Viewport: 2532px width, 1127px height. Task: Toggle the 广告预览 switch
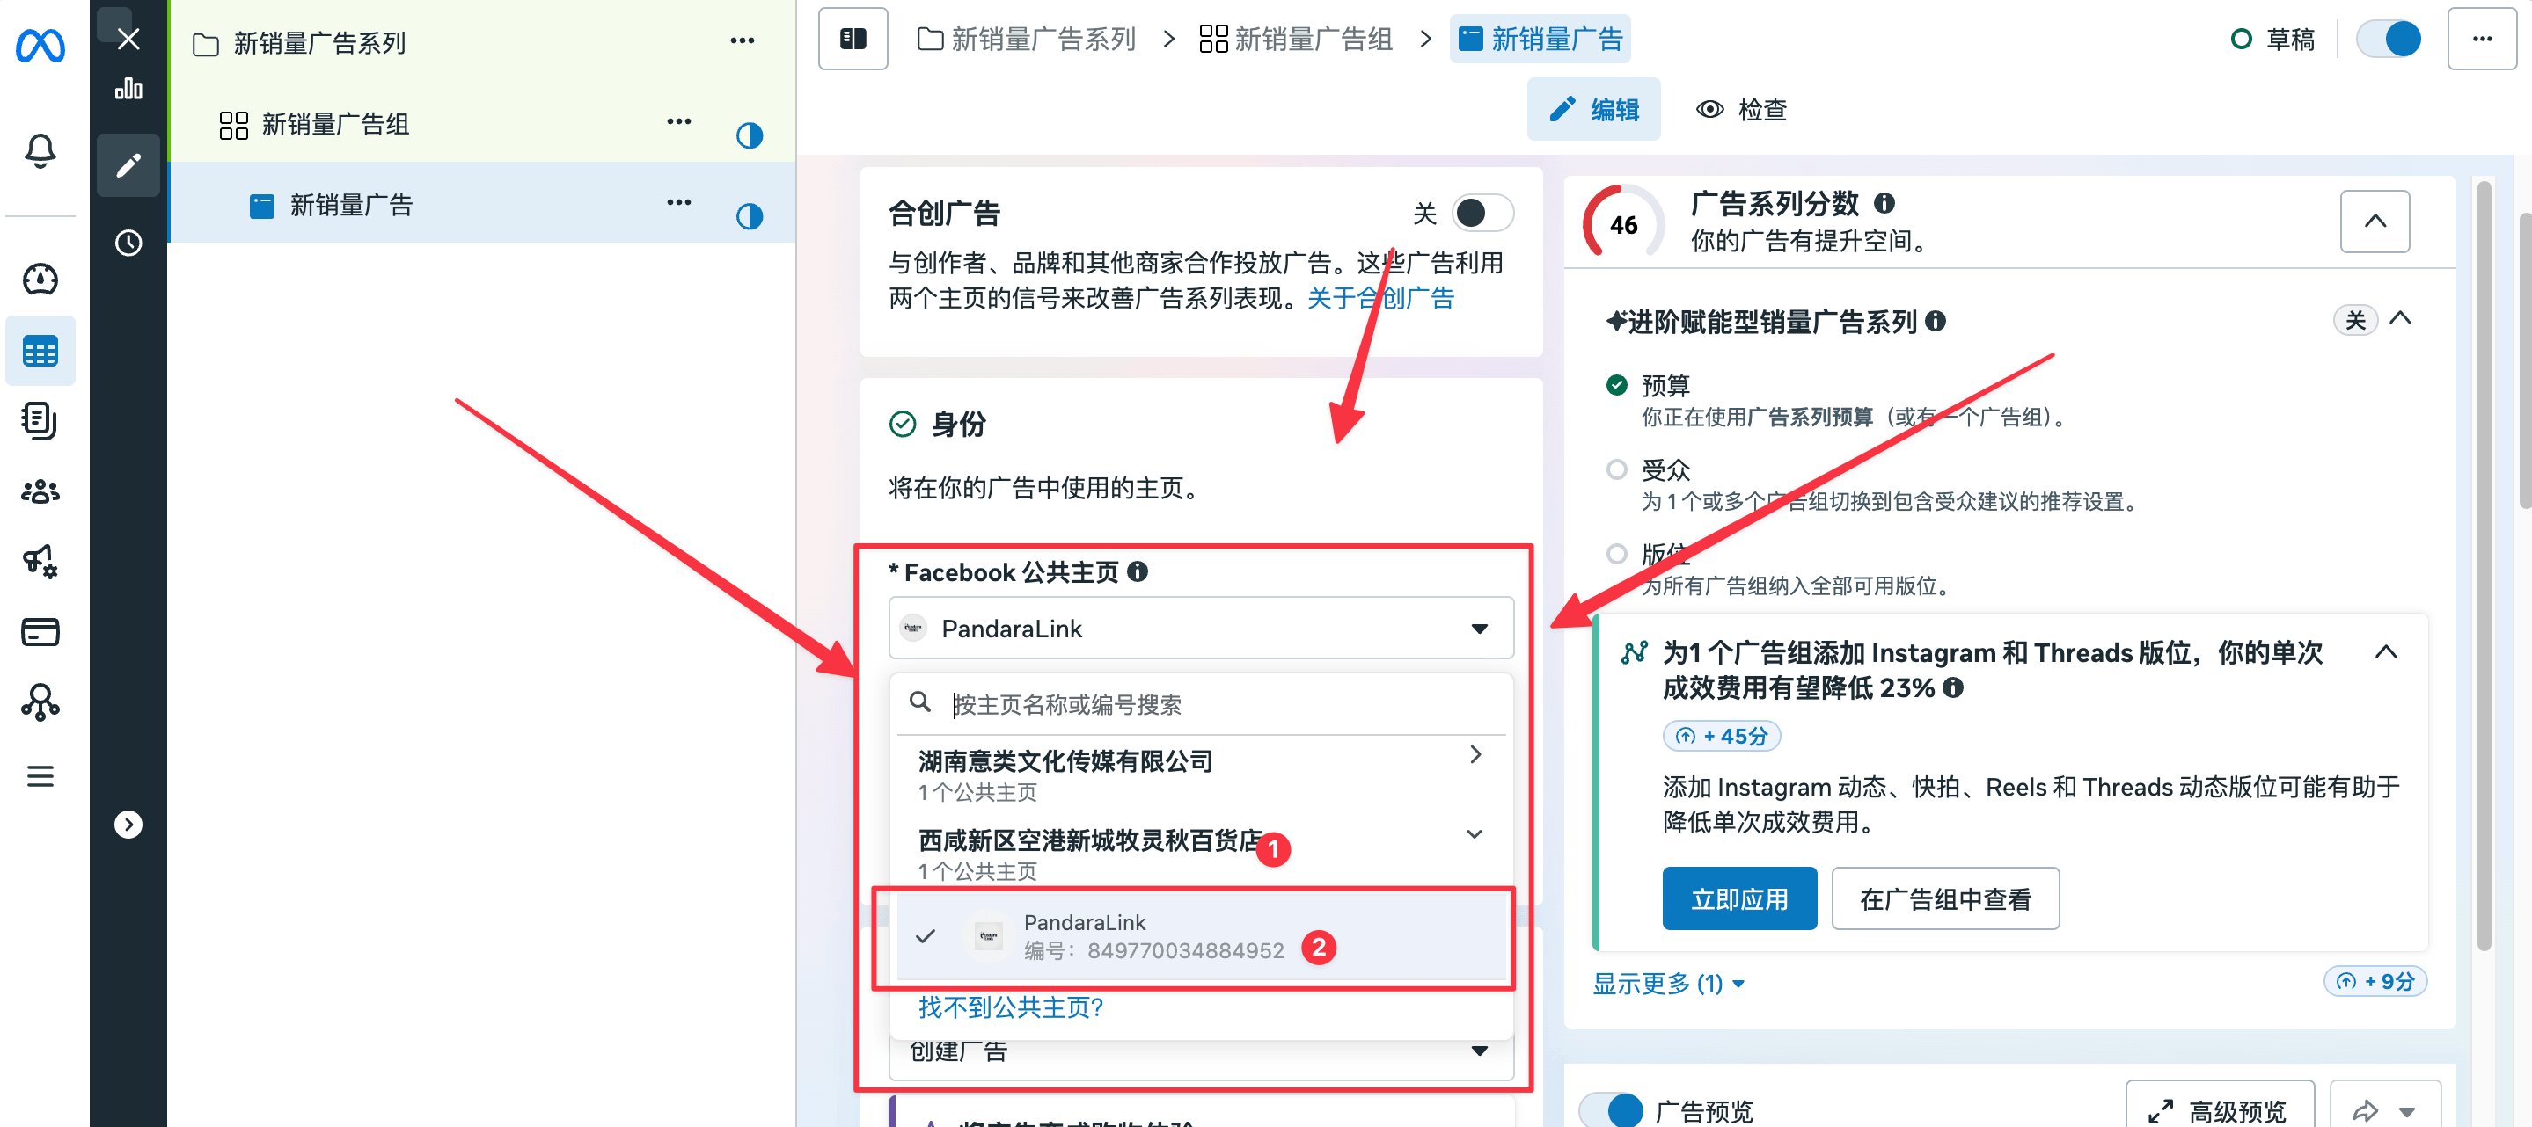click(1612, 1110)
